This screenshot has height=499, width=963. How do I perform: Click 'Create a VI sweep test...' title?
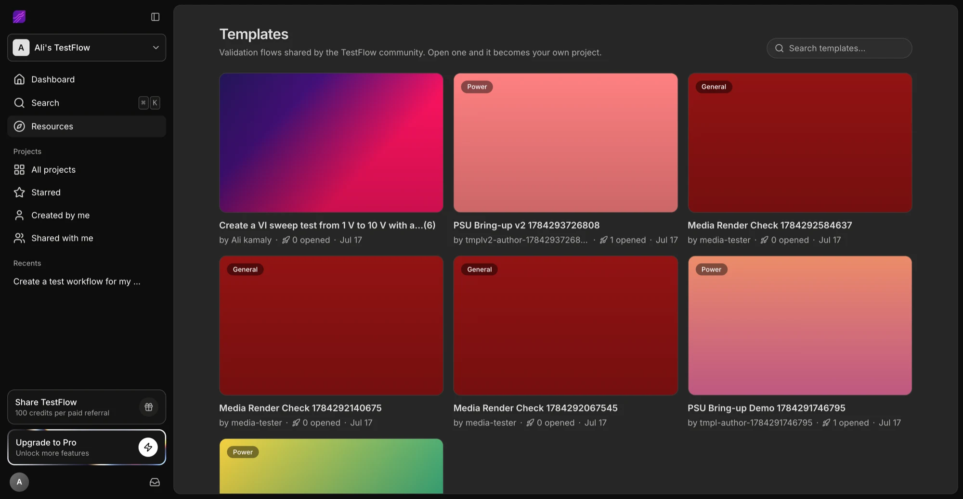(x=327, y=225)
